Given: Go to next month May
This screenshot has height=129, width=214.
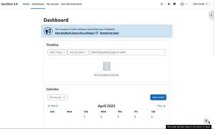Looking at the screenshot, I should click(x=161, y=106).
